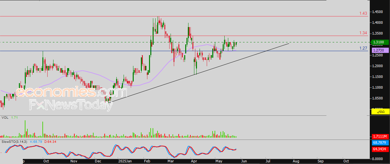Select the 1.34 resistance level label

363,33
